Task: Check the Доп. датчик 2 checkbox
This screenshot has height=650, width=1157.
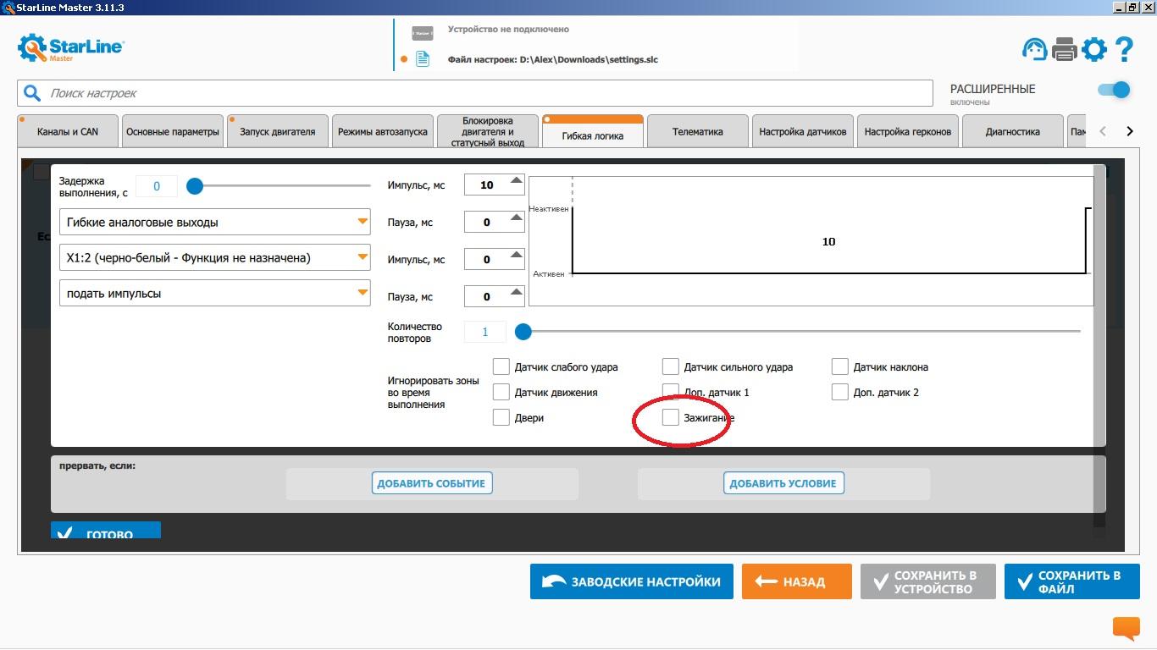Action: 839,392
